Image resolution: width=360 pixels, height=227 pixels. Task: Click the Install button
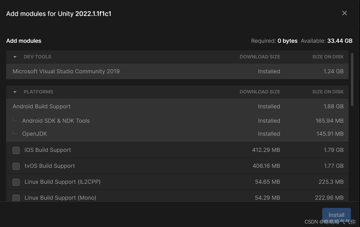pos(336,215)
